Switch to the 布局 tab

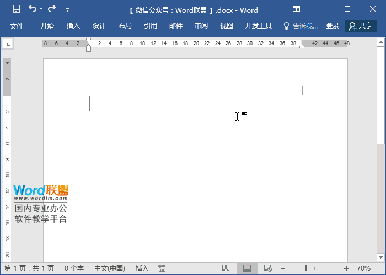click(125, 26)
